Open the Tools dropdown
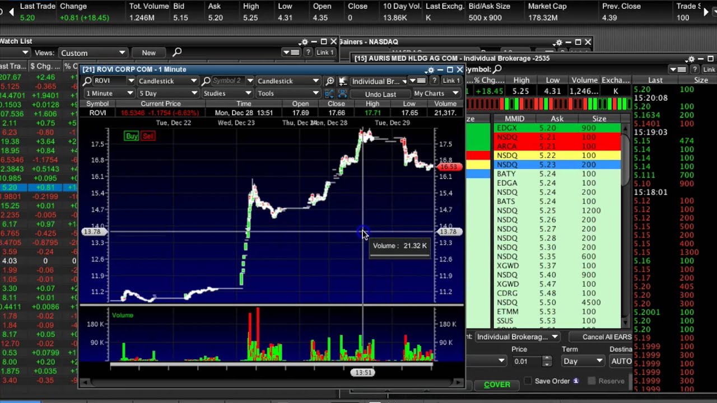Viewport: 717px width, 403px height. (288, 93)
